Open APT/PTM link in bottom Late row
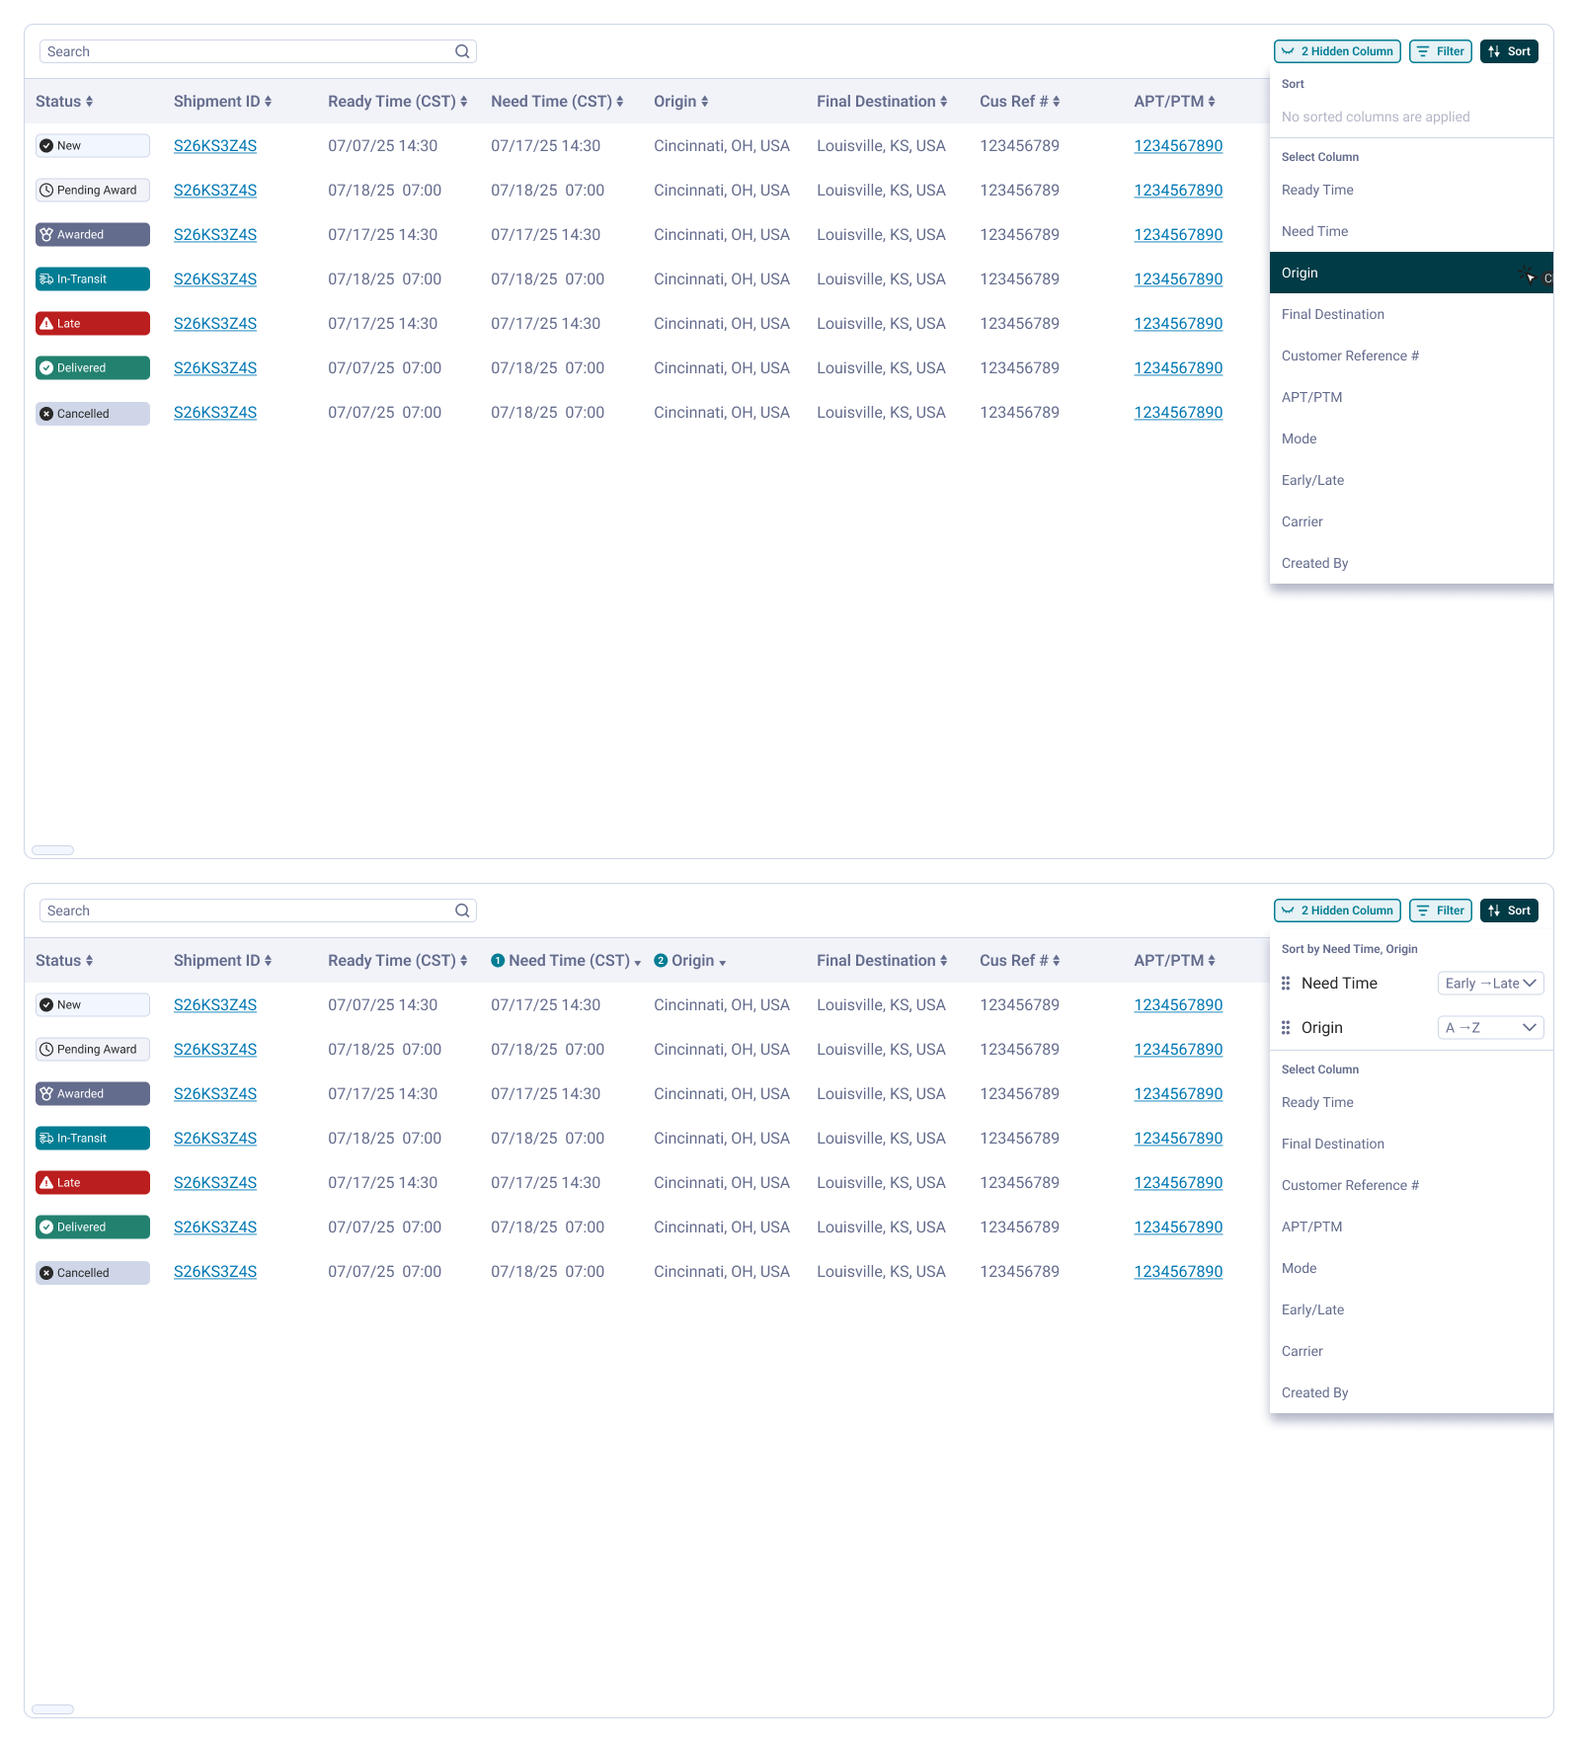This screenshot has height=1742, width=1578. pos(1178,1183)
